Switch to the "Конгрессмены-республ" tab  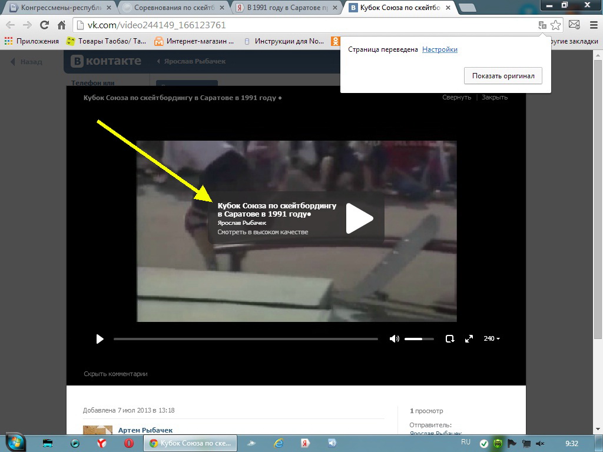click(60, 8)
